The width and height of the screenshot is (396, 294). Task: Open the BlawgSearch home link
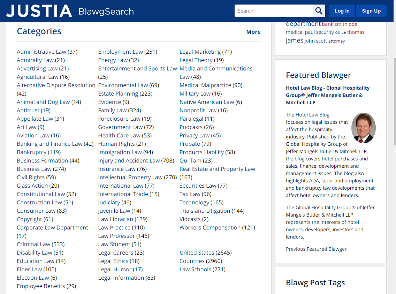click(x=106, y=12)
